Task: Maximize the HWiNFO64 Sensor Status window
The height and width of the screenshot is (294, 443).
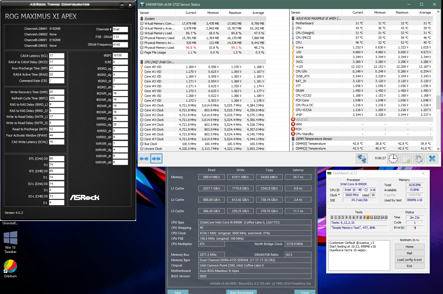Action: (x=422, y=4)
